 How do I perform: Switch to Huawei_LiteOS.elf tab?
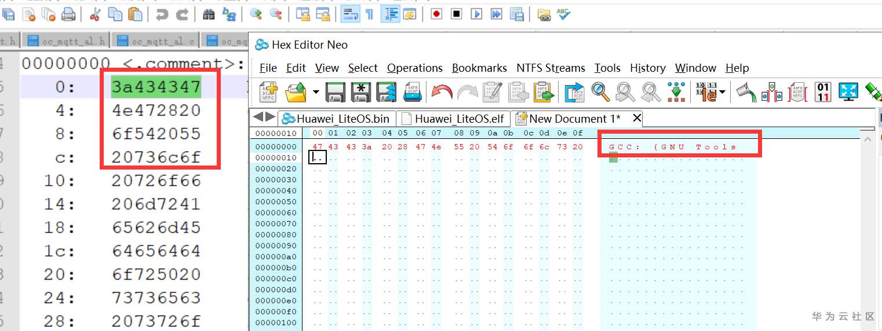tap(453, 119)
